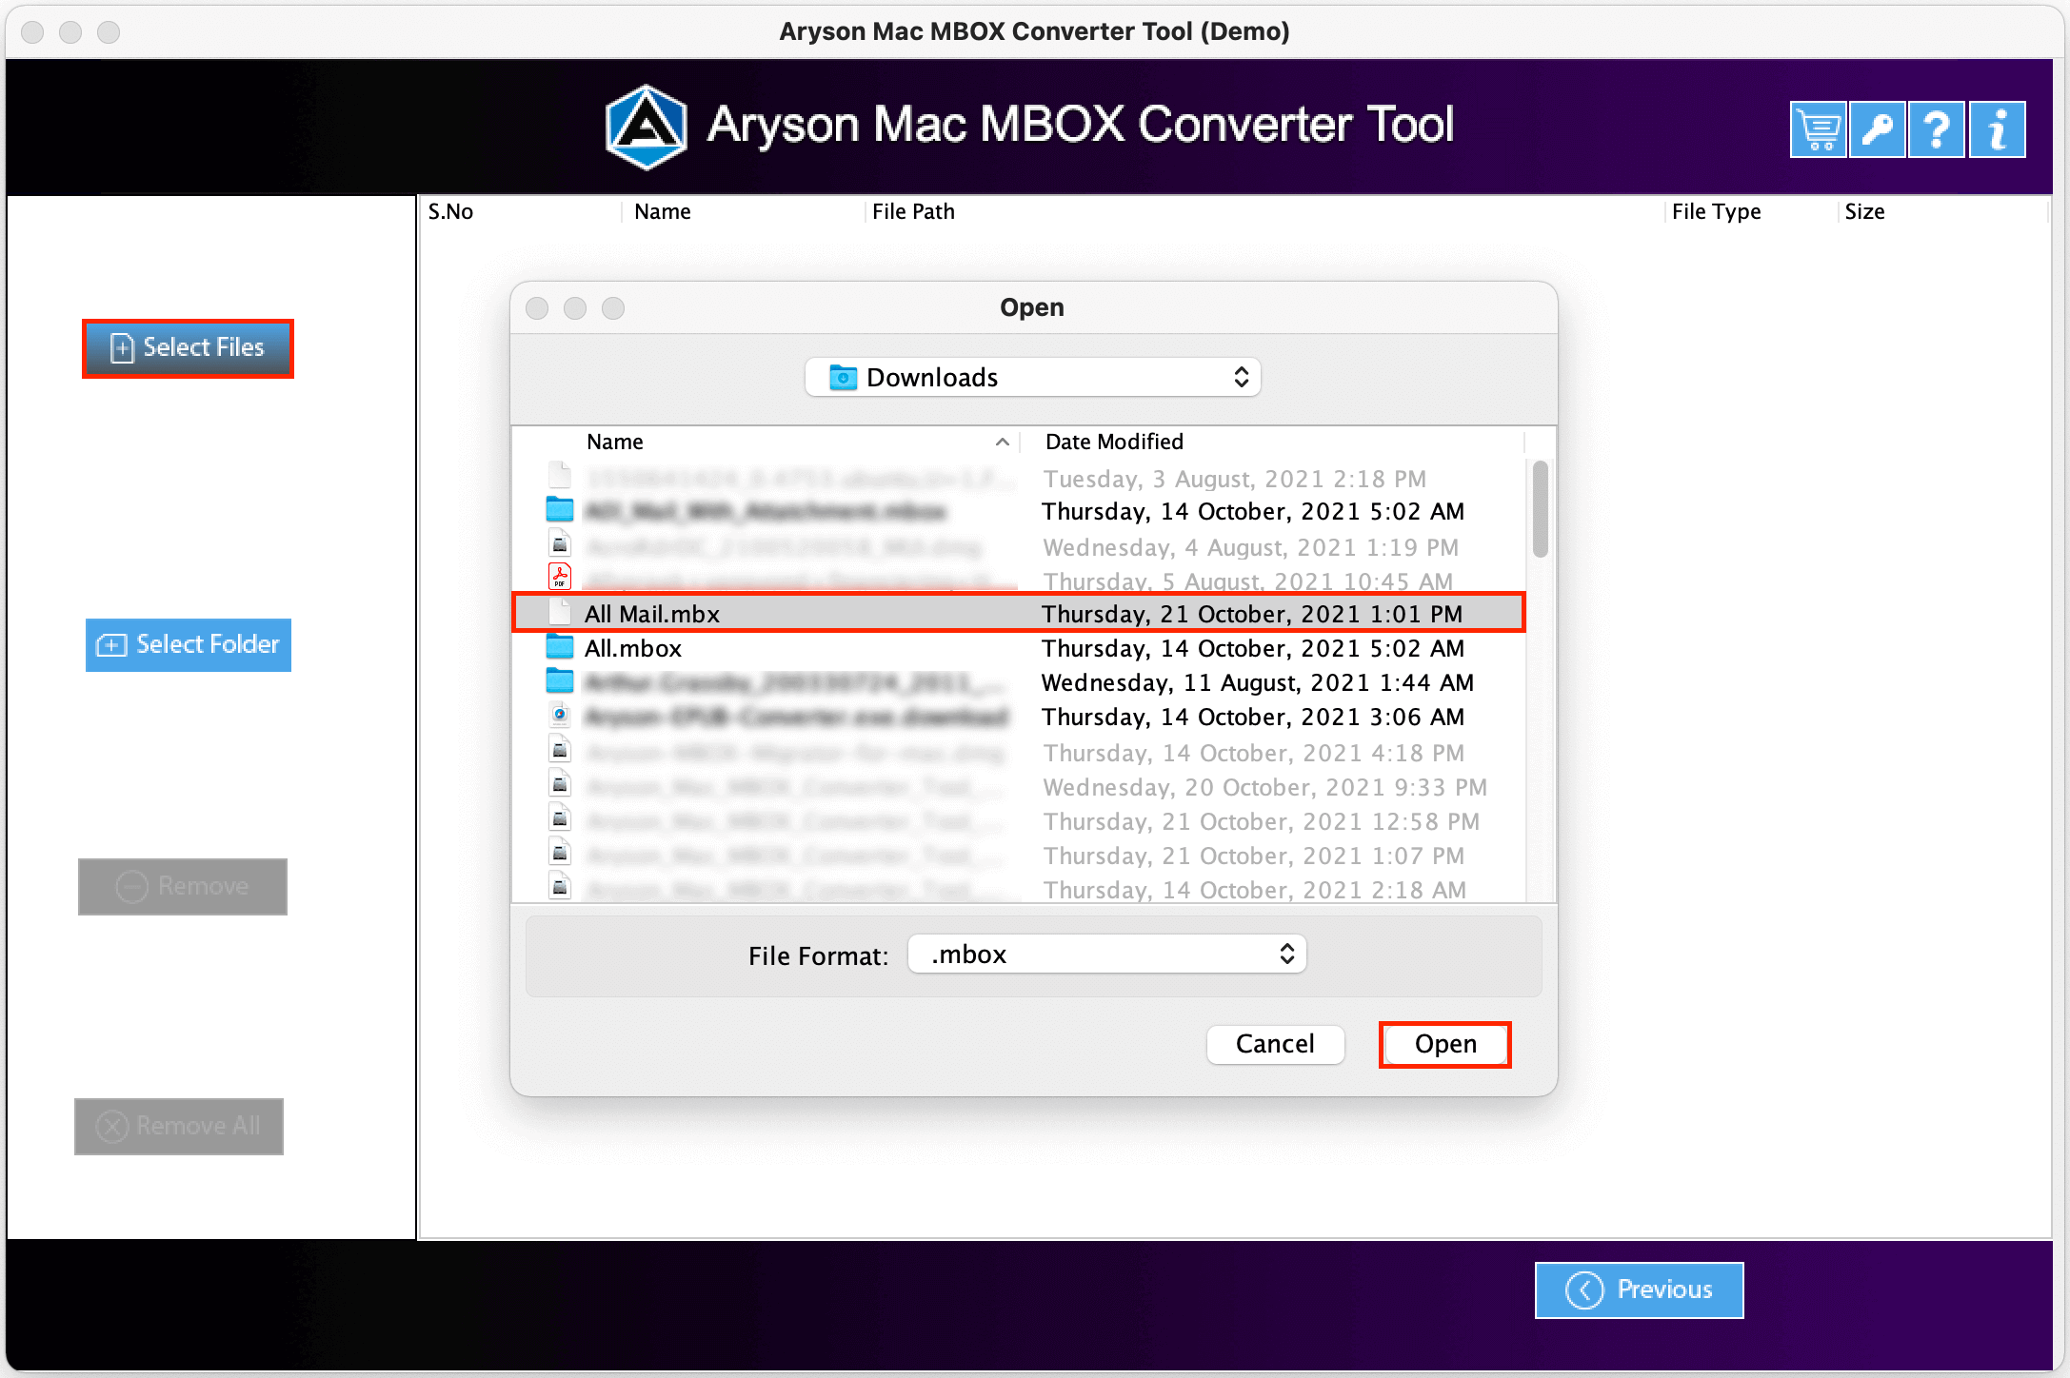The height and width of the screenshot is (1378, 2070).
Task: Click the PDF file icon in list
Action: pos(560,577)
